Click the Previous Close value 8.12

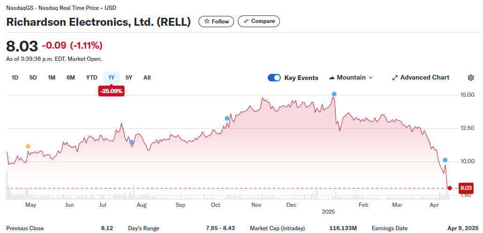[107, 228]
